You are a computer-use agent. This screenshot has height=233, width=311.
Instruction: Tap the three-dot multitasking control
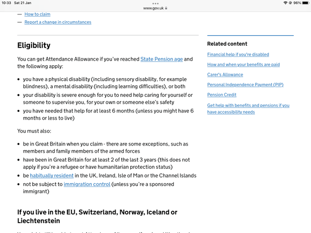click(x=155, y=3)
